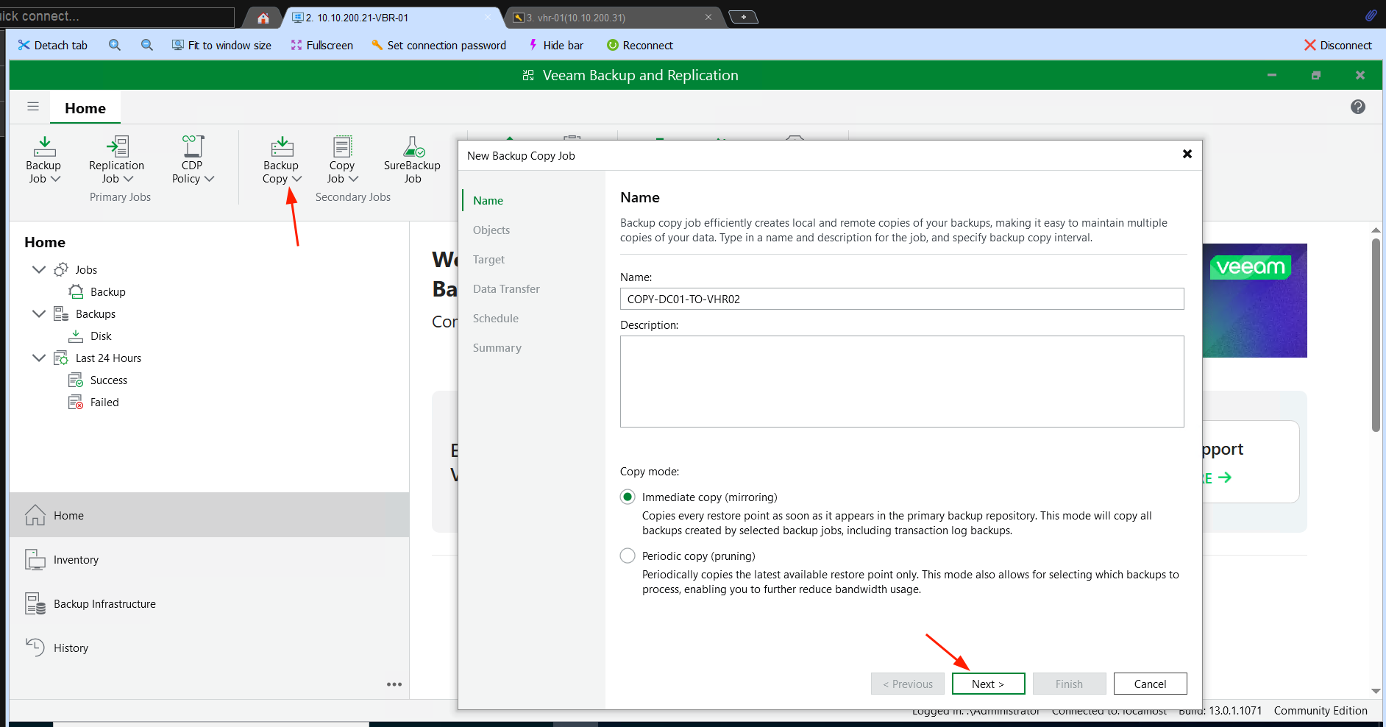The image size is (1386, 727).
Task: Expand the Replication Job dropdown chevron
Action: 129,179
